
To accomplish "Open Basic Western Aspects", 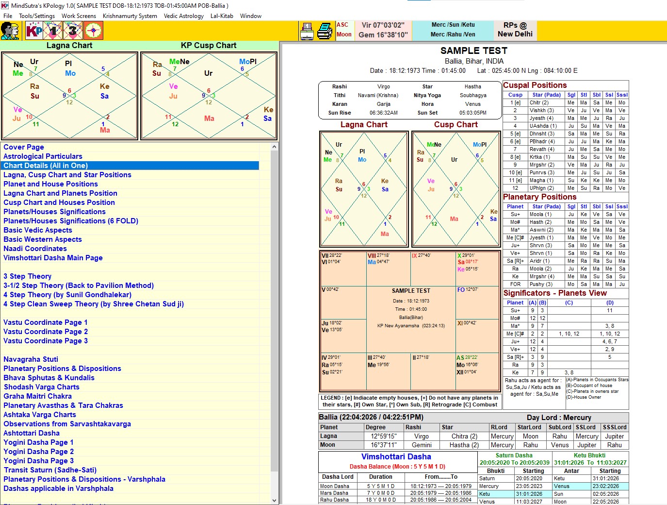I will tap(43, 239).
